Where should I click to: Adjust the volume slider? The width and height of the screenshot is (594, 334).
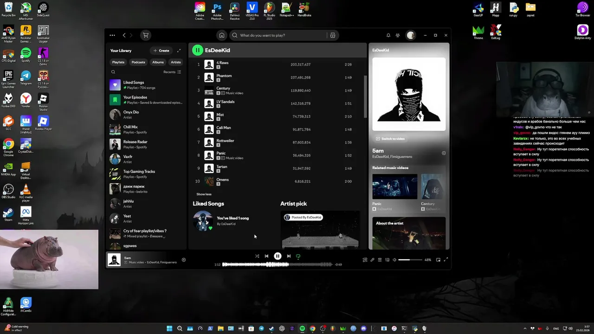pos(410,260)
